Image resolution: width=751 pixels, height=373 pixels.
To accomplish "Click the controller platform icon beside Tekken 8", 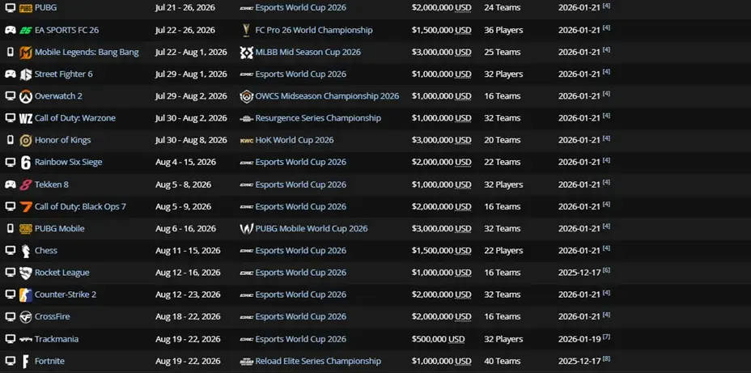I will pyautogui.click(x=10, y=184).
